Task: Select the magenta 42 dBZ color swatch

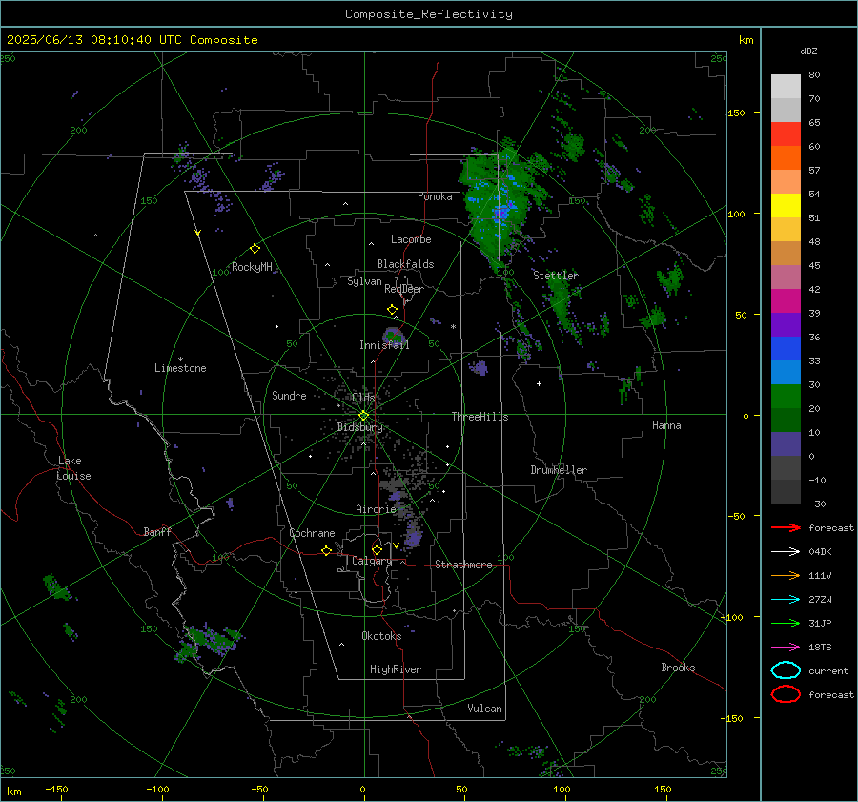Action: [x=786, y=300]
